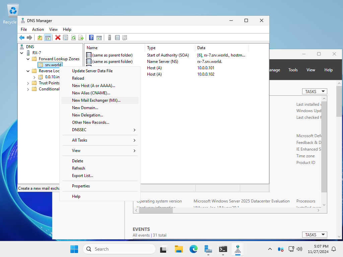Choose Export List... from context menu
Screen dimensions: 343x257
[x=100, y=176]
